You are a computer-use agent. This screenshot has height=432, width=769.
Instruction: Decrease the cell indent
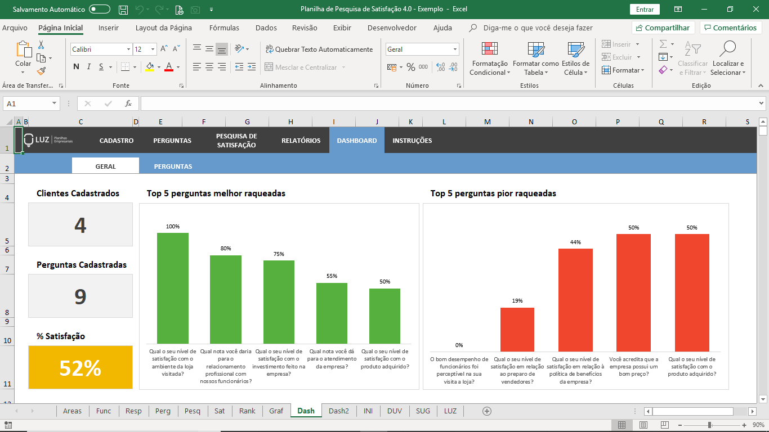(239, 67)
